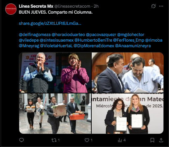Open photo of men carrying boxes
This screenshot has width=169, height=147.
point(55,113)
